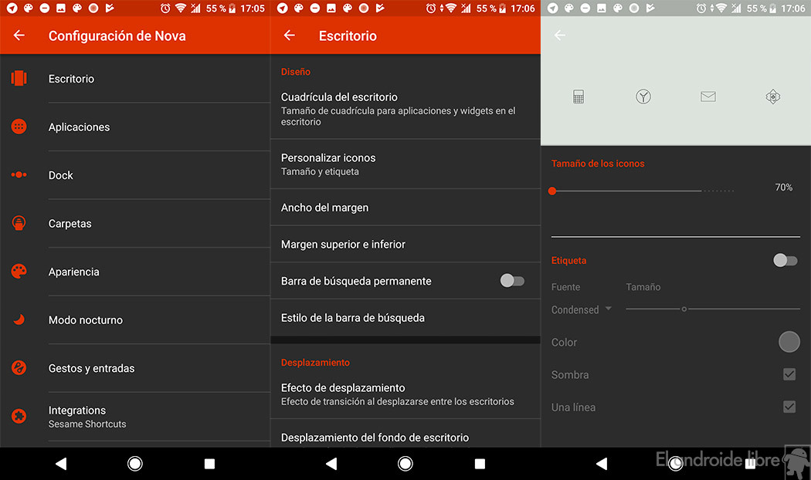This screenshot has width=811, height=480.
Task: Tap the Diseño section header
Action: click(x=295, y=72)
